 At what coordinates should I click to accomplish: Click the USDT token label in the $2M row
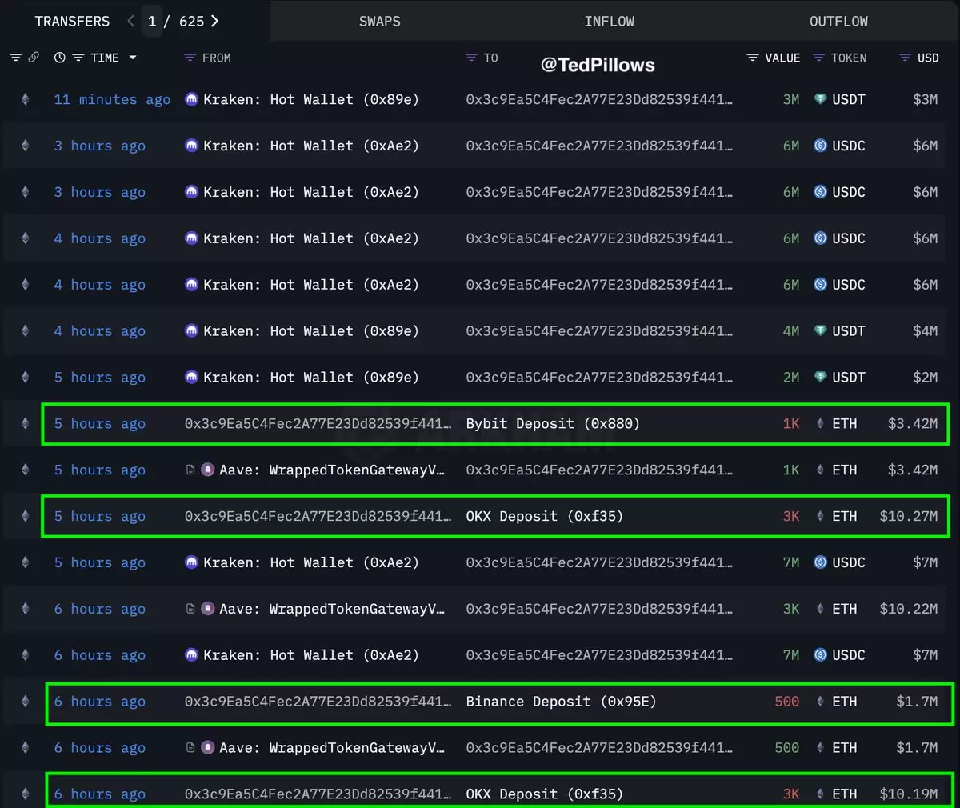(849, 377)
